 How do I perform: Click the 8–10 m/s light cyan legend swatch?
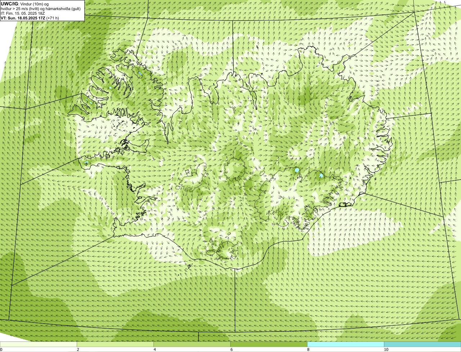[345, 344]
